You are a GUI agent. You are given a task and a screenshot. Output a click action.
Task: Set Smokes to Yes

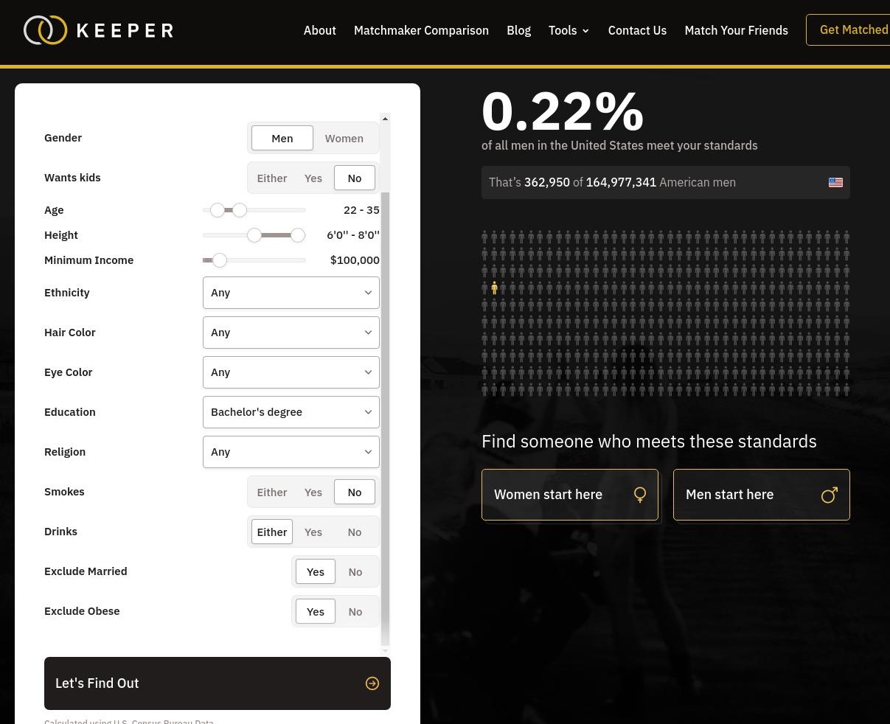coord(313,492)
